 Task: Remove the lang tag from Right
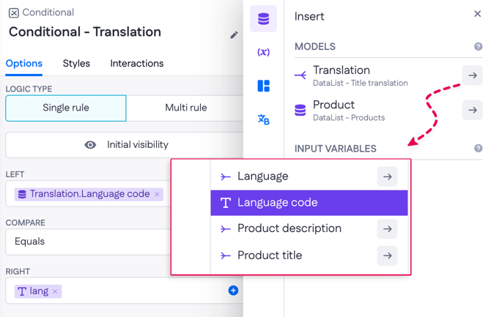55,291
